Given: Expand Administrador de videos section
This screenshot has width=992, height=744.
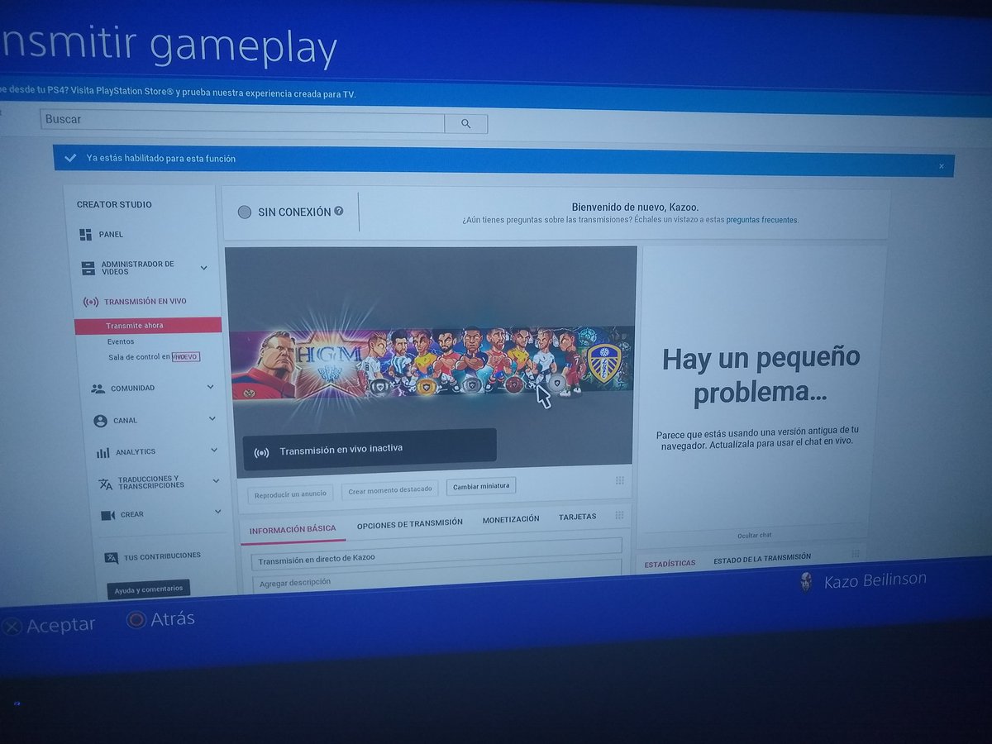Looking at the screenshot, I should click(203, 268).
